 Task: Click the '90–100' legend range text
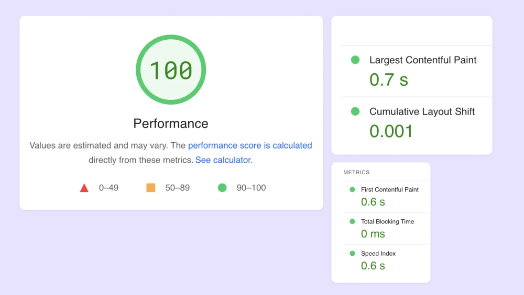(x=252, y=188)
